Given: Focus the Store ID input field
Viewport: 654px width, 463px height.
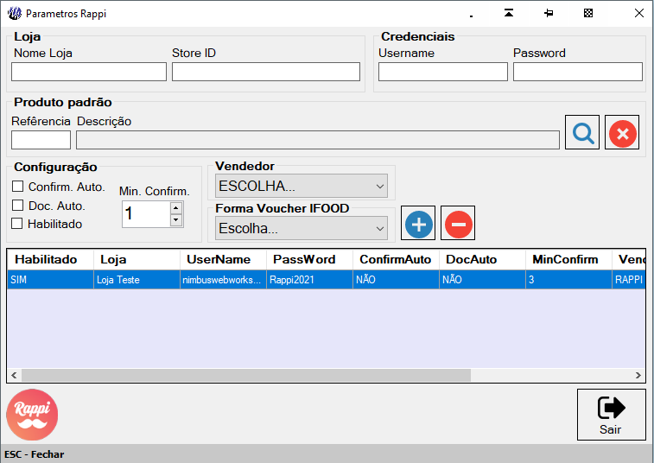Looking at the screenshot, I should 266,72.
